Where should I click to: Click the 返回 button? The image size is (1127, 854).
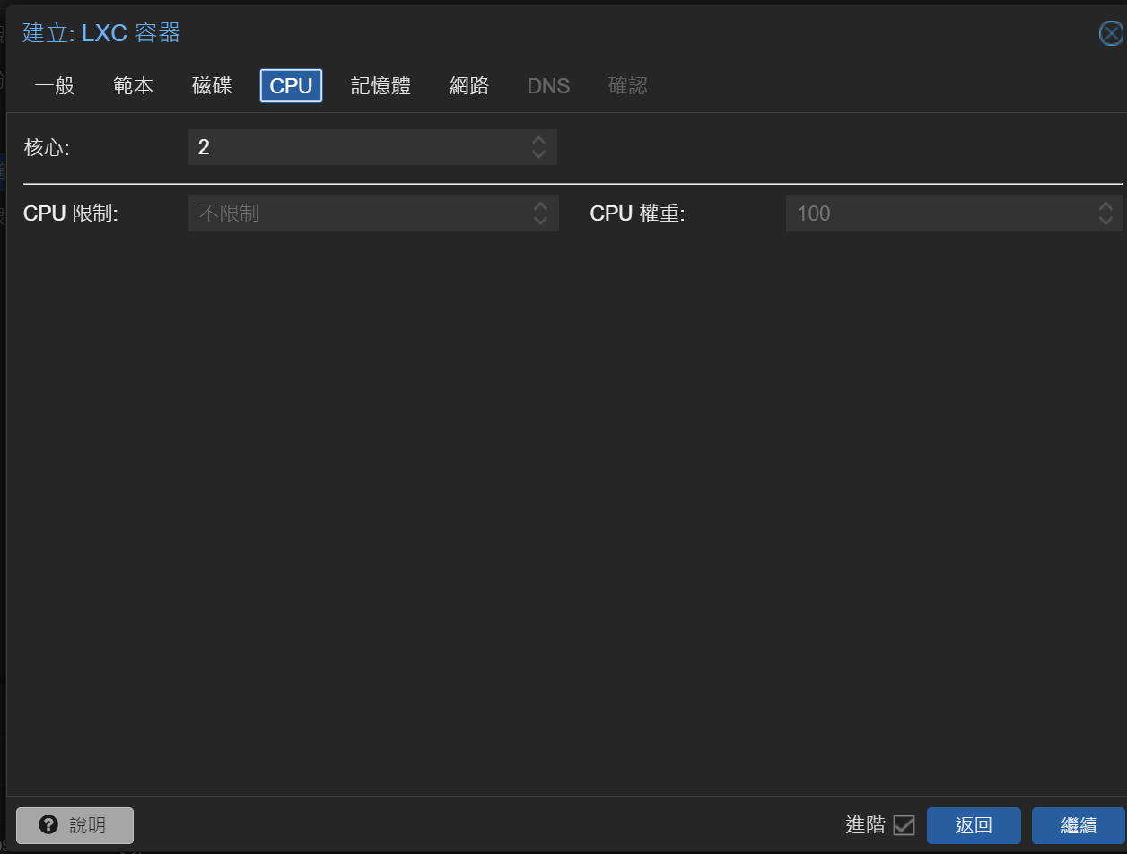(x=974, y=824)
